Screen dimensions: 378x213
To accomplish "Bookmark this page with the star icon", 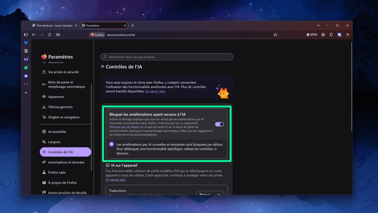I will [275, 35].
